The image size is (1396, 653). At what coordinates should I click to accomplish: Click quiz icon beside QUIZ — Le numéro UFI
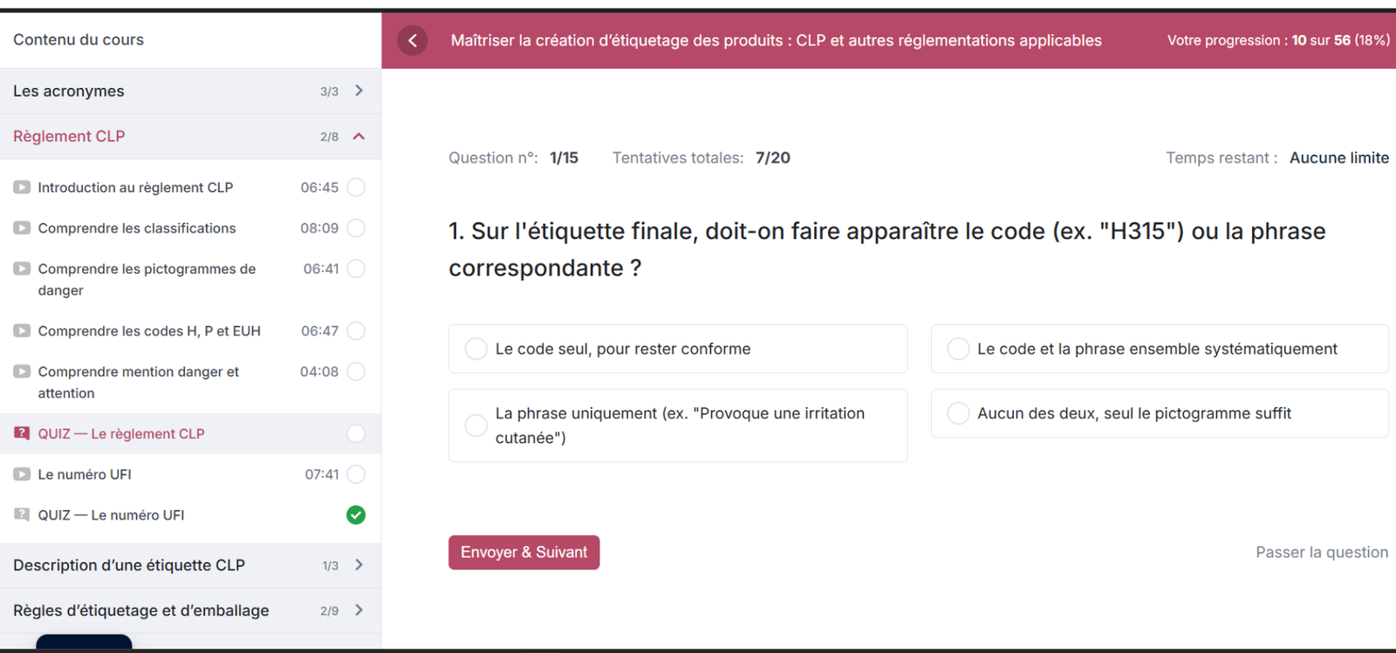(22, 515)
